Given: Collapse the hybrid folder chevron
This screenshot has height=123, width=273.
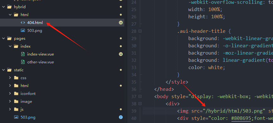Looking at the screenshot, I should pyautogui.click(x=3, y=7).
